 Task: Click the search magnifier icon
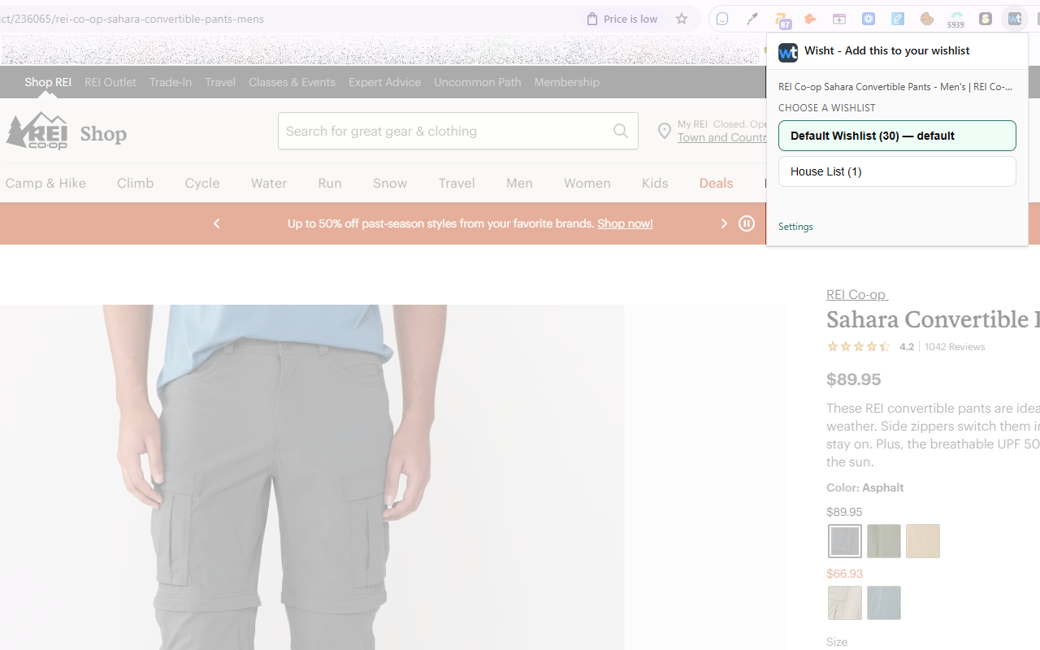(621, 131)
